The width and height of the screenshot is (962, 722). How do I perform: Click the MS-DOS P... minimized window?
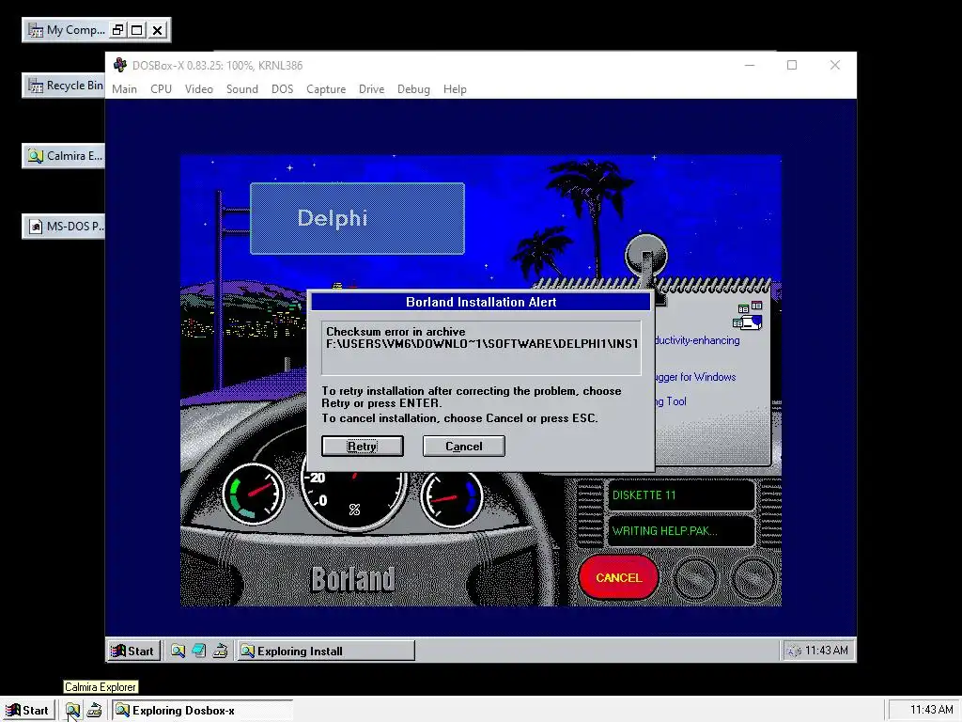pyautogui.click(x=64, y=227)
